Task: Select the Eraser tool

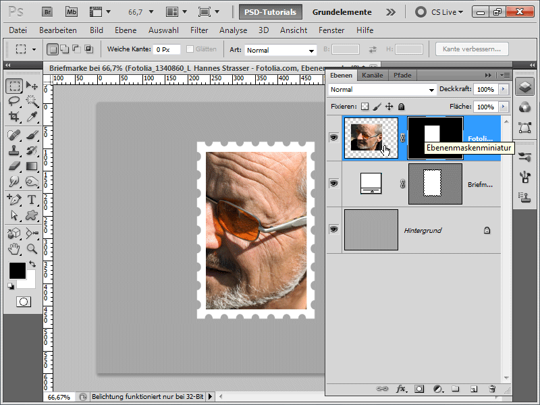Action: [14, 166]
